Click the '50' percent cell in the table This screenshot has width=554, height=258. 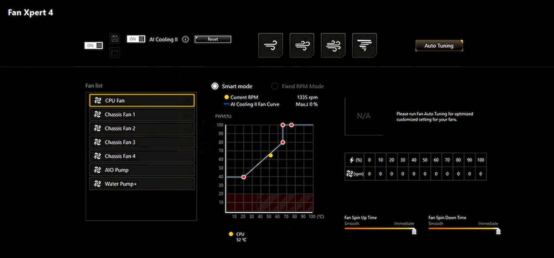tap(425, 160)
